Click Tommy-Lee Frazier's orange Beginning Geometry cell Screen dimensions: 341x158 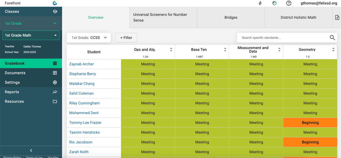310,123
